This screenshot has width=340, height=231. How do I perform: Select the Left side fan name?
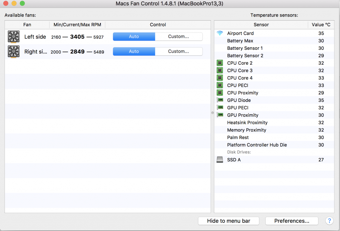[x=35, y=37]
